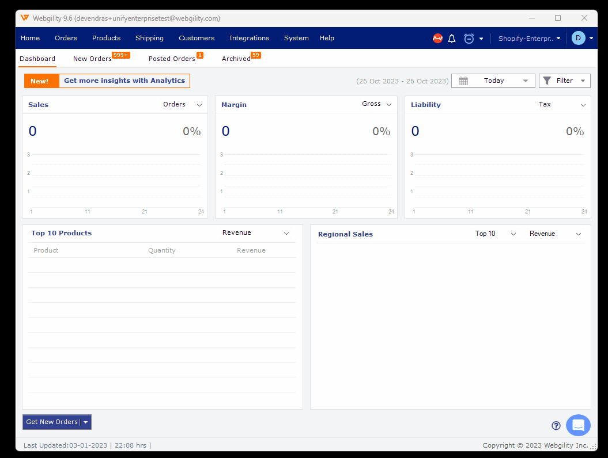608x458 pixels.
Task: Open notifications bell icon
Action: pos(452,39)
